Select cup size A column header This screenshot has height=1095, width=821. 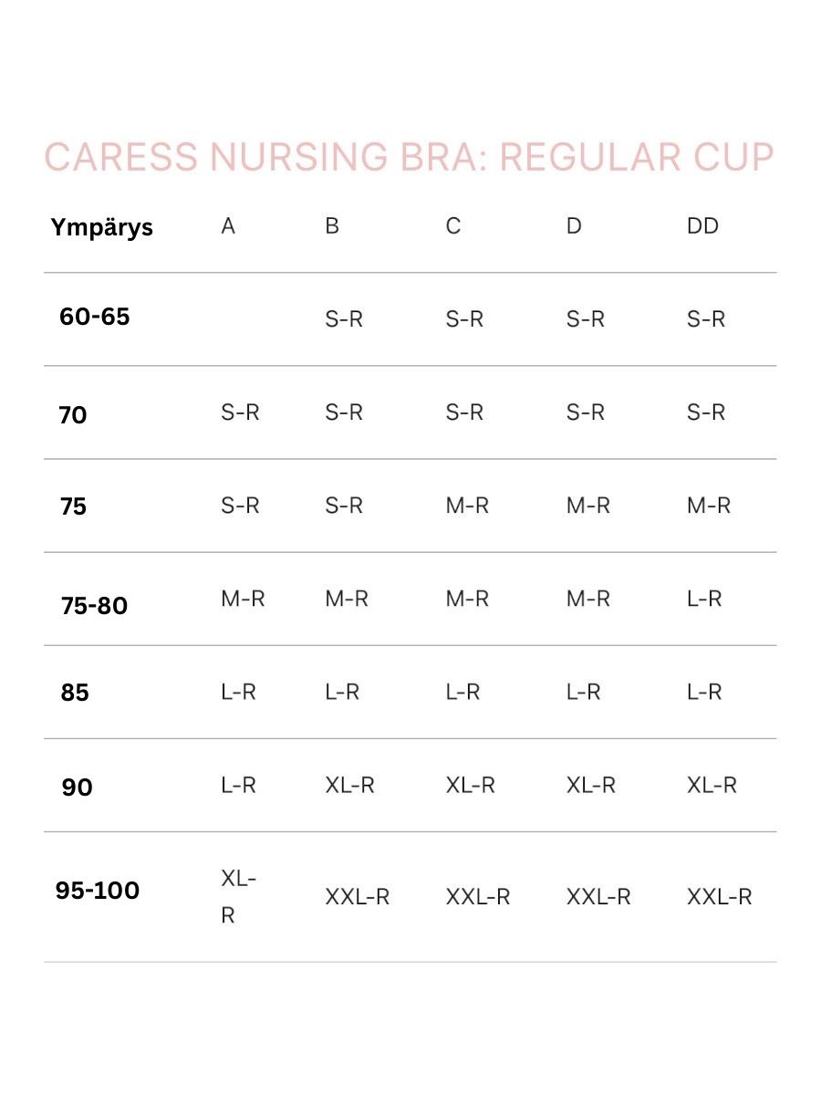(228, 226)
